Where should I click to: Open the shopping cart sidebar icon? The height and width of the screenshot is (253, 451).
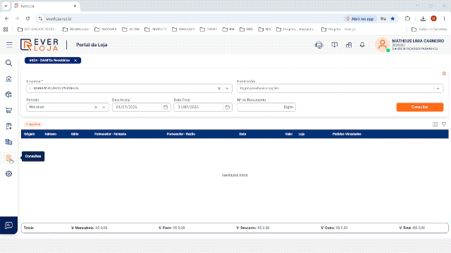click(x=9, y=110)
